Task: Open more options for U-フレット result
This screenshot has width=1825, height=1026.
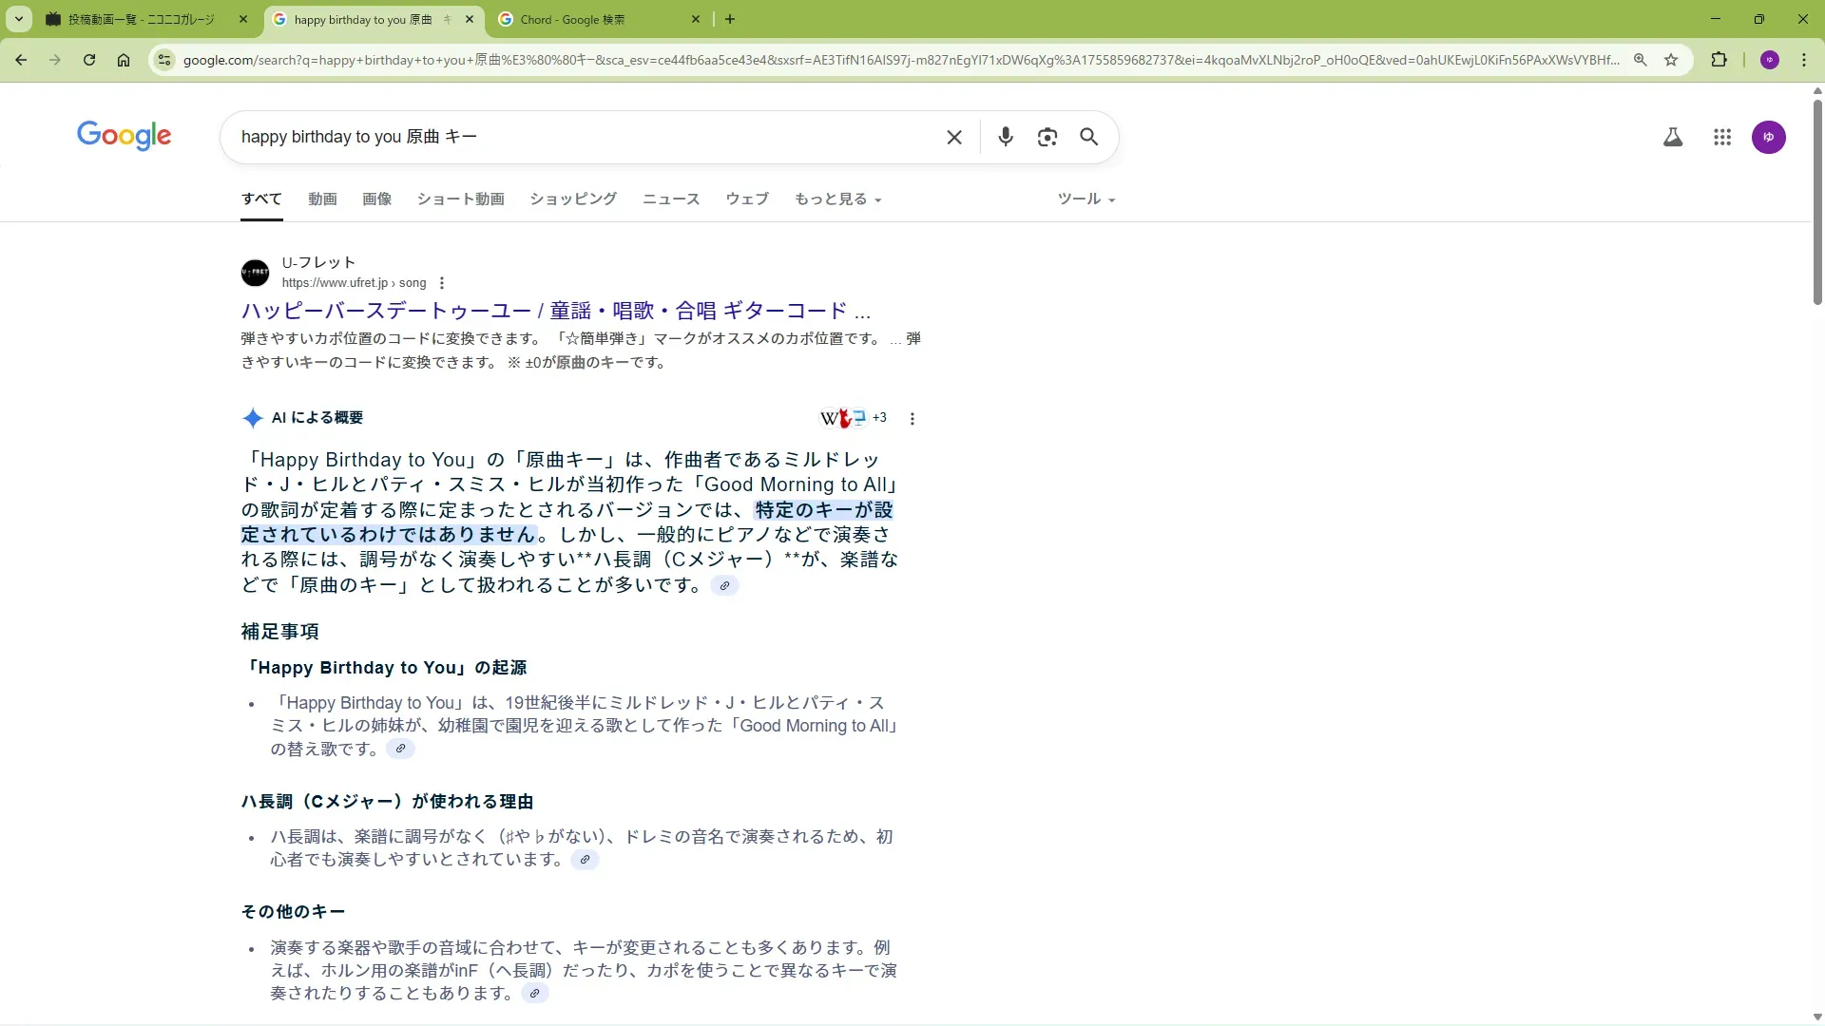Action: tap(442, 283)
